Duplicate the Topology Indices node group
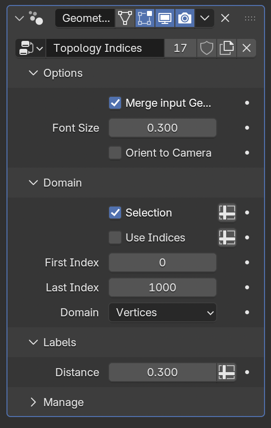The height and width of the screenshot is (428, 271). point(227,48)
